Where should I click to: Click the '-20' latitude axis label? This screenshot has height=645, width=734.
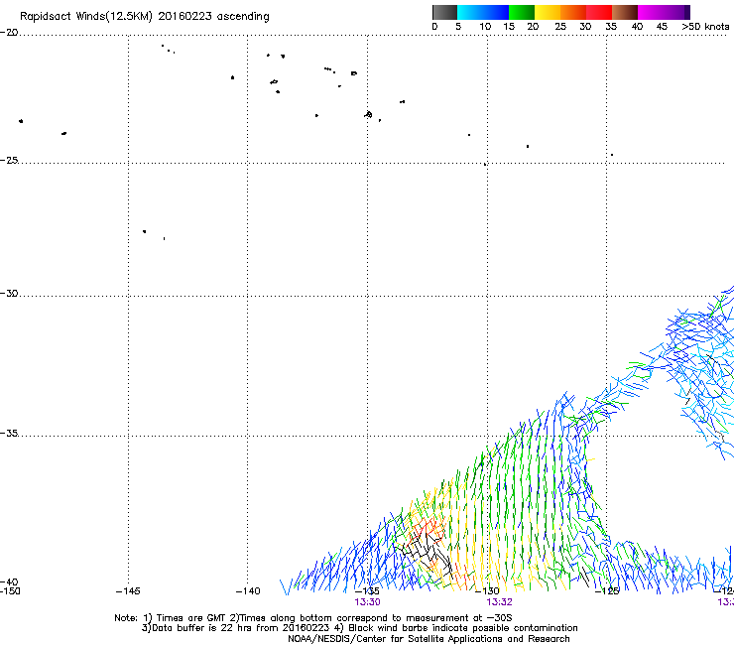point(9,33)
